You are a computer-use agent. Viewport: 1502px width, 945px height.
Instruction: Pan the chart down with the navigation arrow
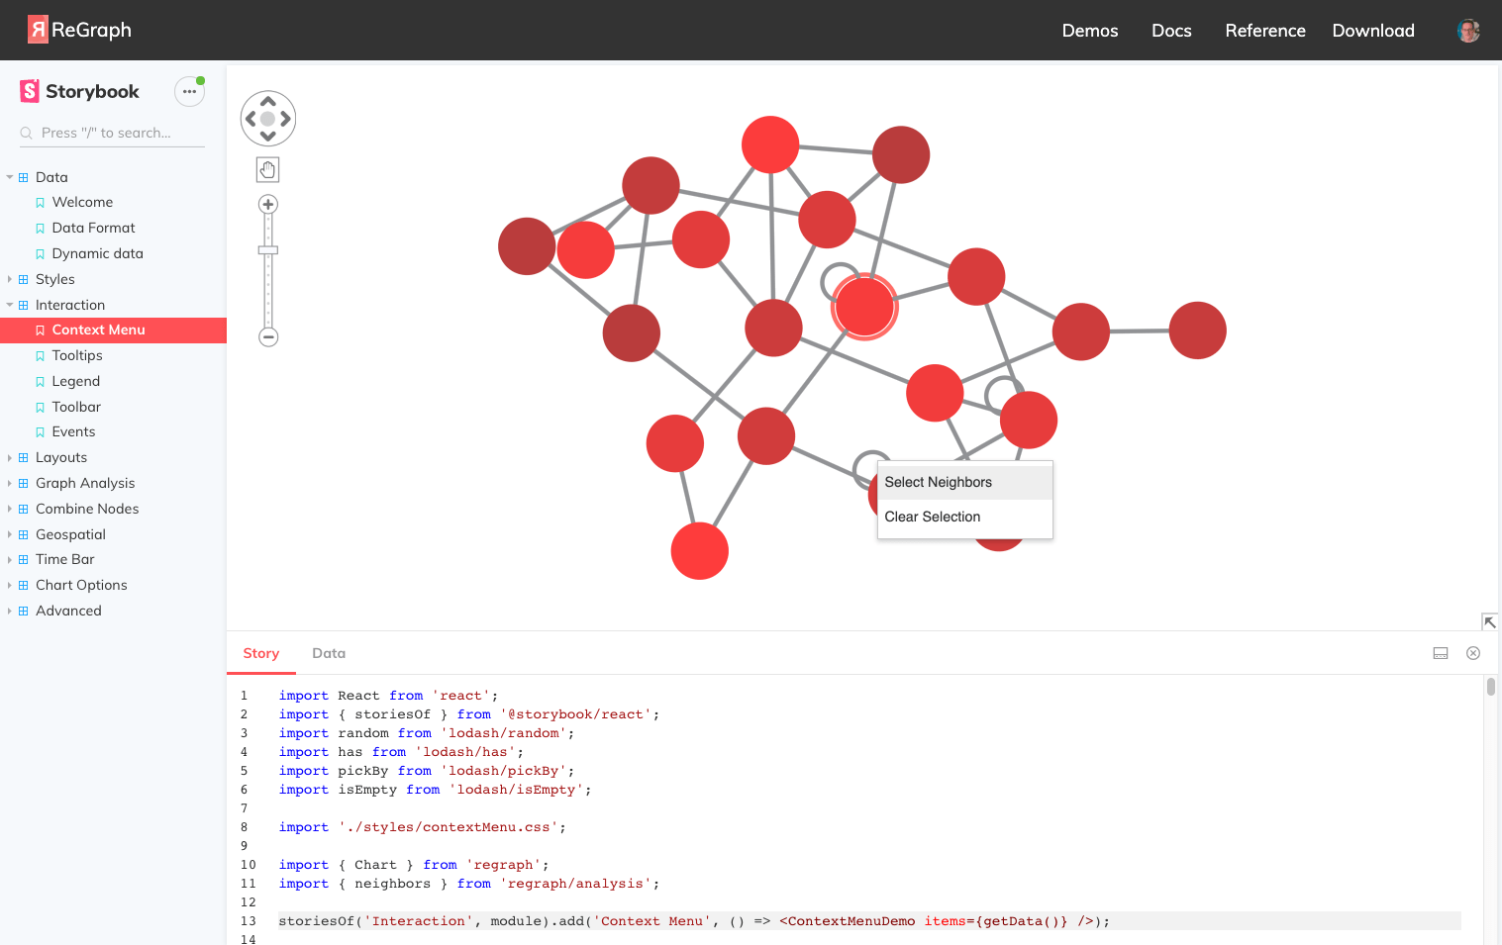pyautogui.click(x=267, y=137)
